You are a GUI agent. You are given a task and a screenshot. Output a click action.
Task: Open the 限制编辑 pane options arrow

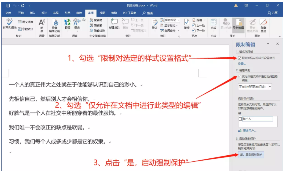point(268,44)
